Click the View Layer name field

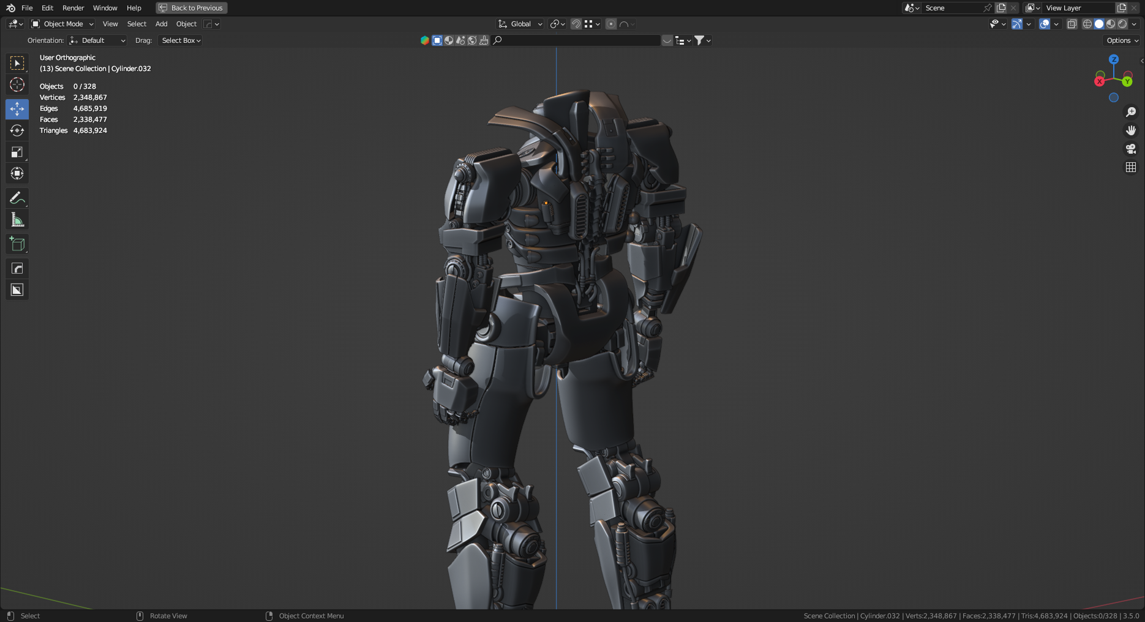tap(1079, 8)
